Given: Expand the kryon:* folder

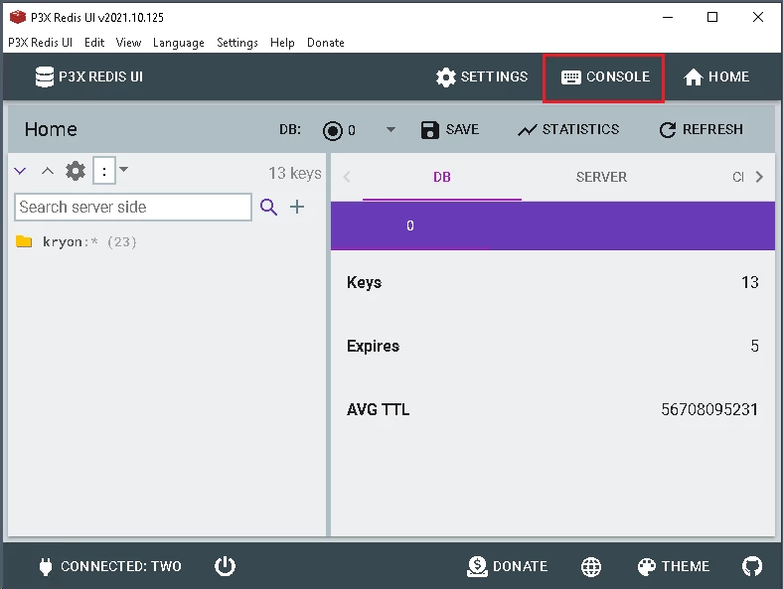Looking at the screenshot, I should point(76,242).
